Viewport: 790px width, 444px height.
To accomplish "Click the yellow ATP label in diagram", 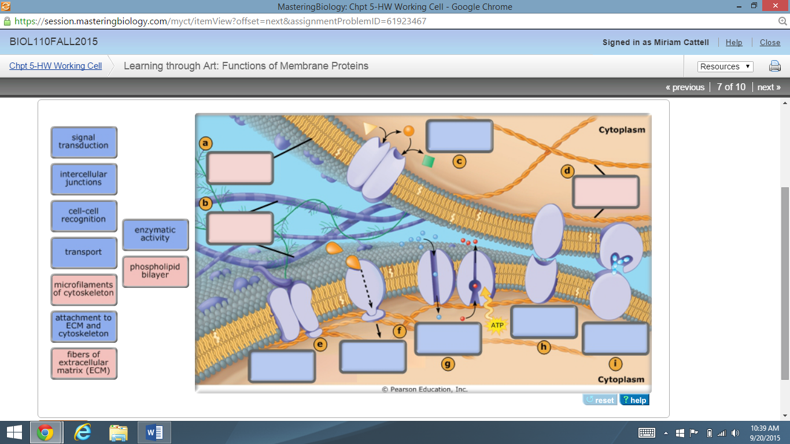I will pyautogui.click(x=497, y=325).
